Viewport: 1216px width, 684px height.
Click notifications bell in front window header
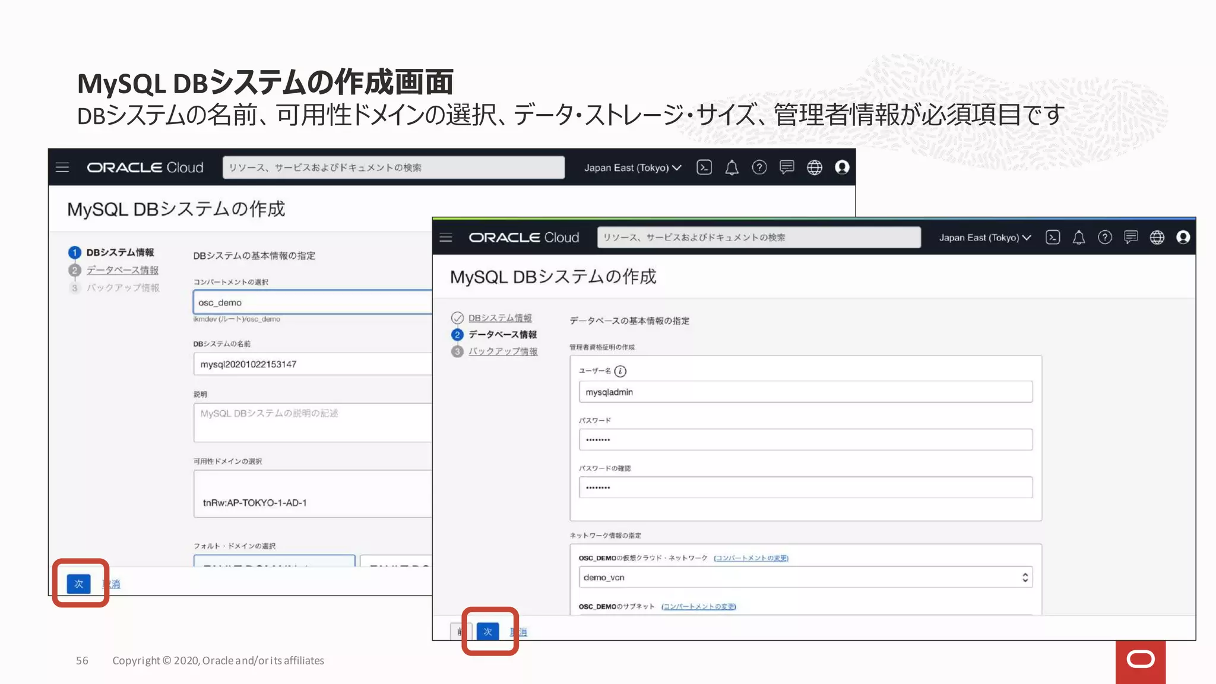(1079, 237)
